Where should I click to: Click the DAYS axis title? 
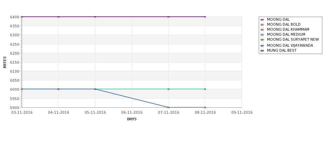click(132, 119)
